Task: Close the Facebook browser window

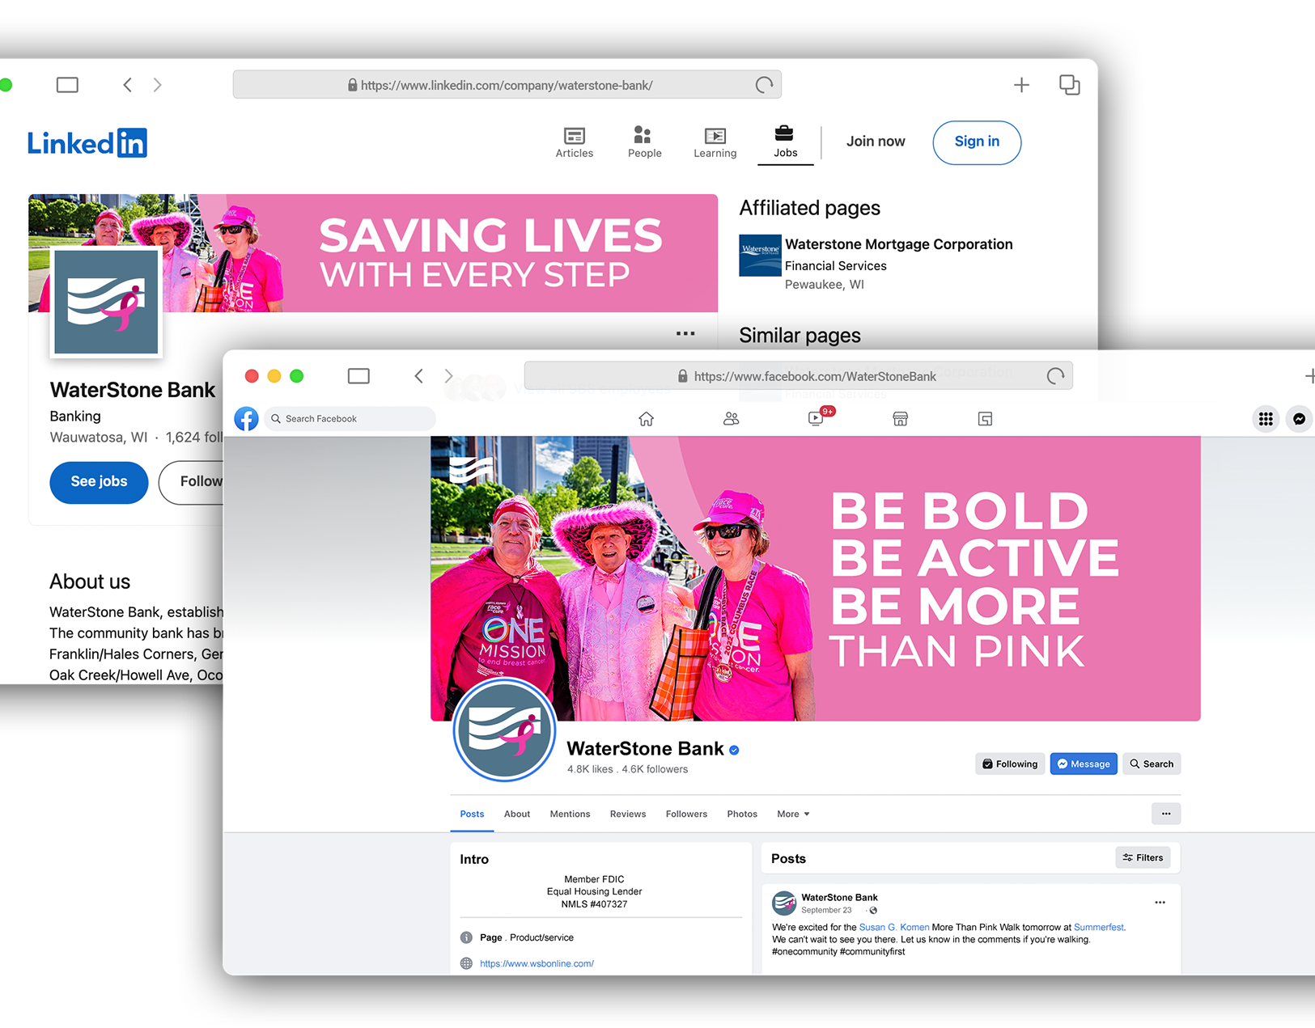Action: 252,376
